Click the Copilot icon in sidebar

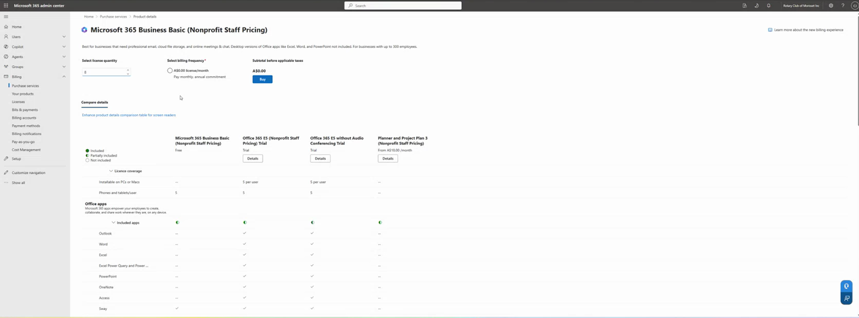tap(6, 47)
